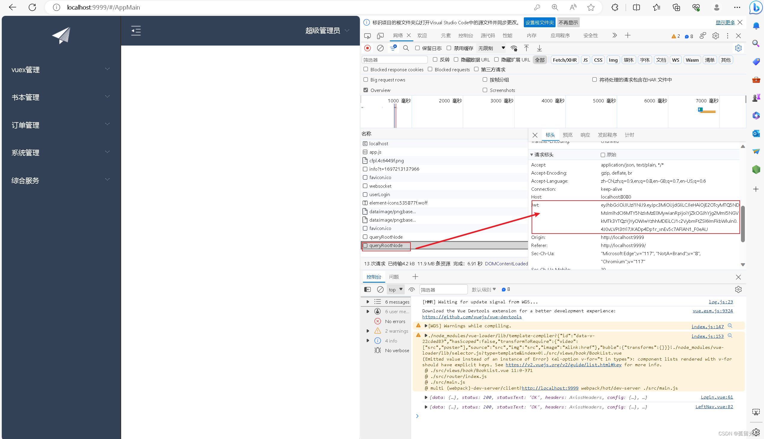
Task: Open the throttling 无限制 dropdown
Action: [x=491, y=48]
